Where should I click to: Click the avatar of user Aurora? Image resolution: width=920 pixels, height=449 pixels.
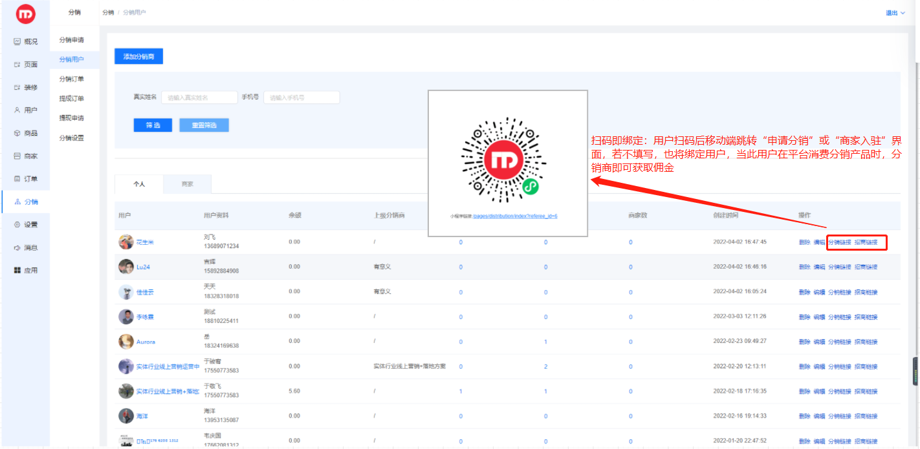[x=126, y=342]
